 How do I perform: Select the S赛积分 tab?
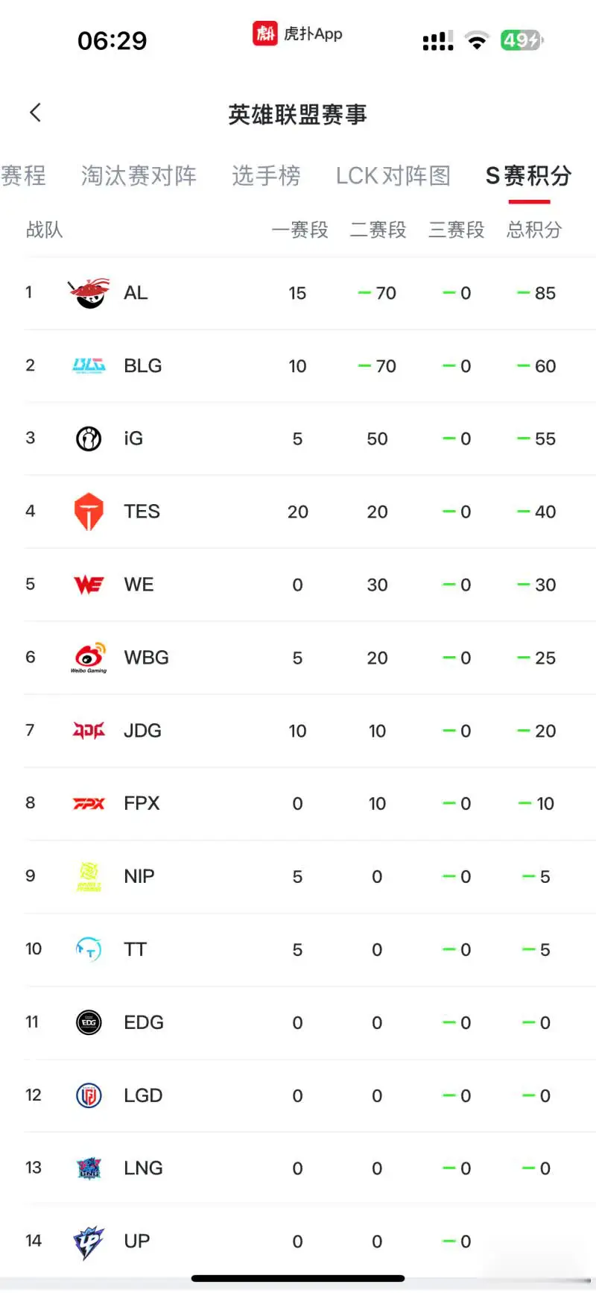point(529,176)
